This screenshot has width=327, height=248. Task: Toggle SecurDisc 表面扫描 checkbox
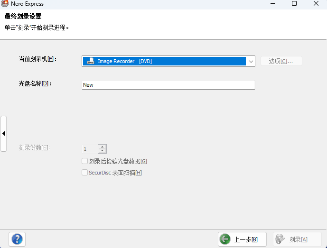pos(85,173)
